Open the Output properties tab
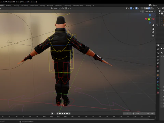This screenshot has width=164, height=123. point(158,57)
